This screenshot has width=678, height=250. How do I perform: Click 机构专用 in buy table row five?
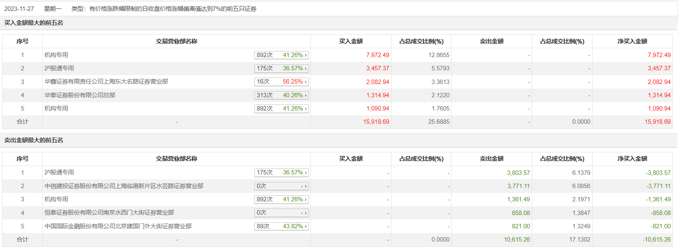click(56, 109)
